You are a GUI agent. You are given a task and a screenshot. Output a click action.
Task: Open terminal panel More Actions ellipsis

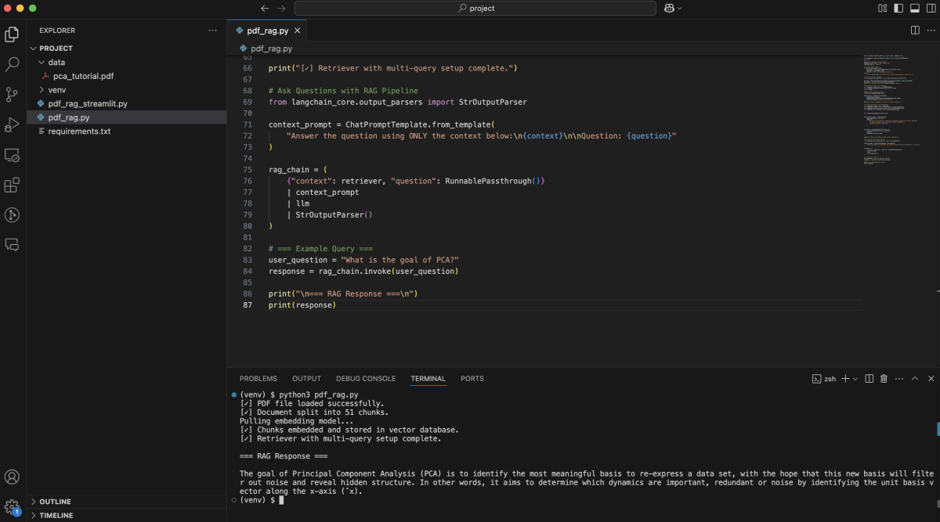point(898,379)
